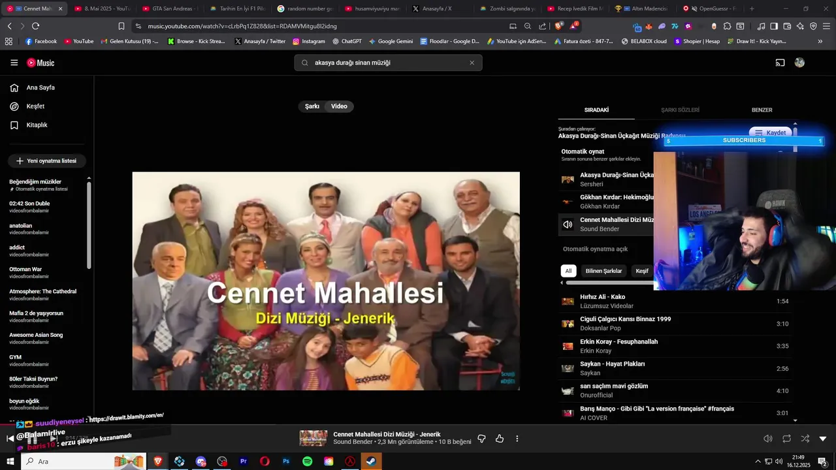Toggle shuffle in the player bar
Screen dimensions: 836x470
pos(805,439)
